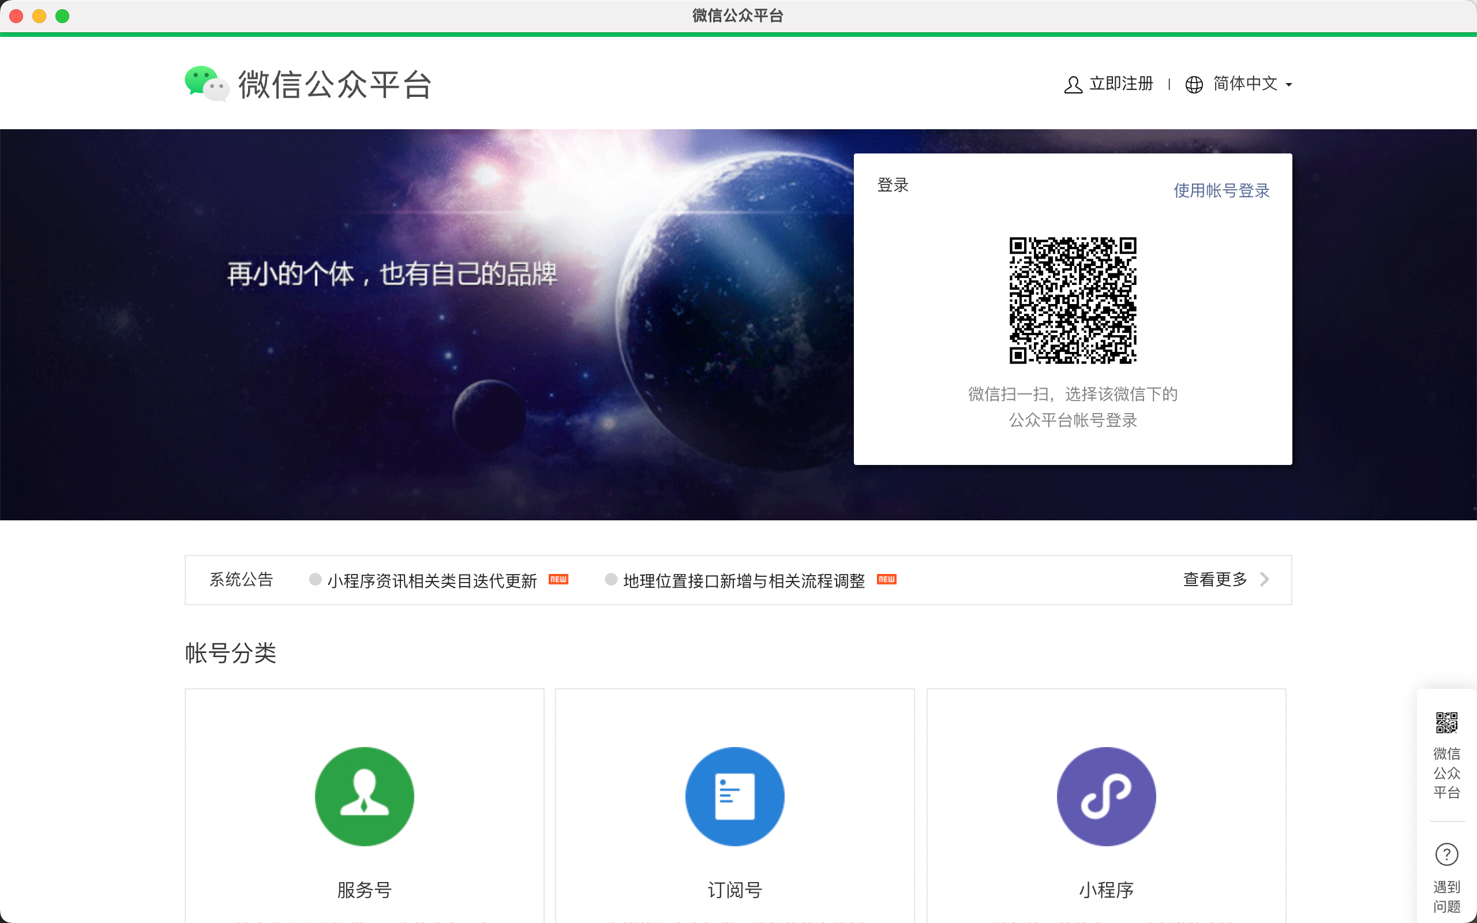The height and width of the screenshot is (923, 1477).
Task: Click the user silhouette icon beside 立即注册
Action: pyautogui.click(x=1073, y=85)
